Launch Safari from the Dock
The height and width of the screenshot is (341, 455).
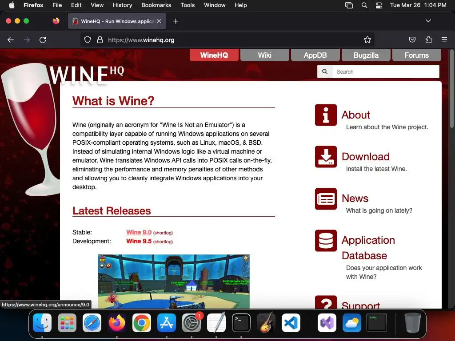[x=92, y=323]
